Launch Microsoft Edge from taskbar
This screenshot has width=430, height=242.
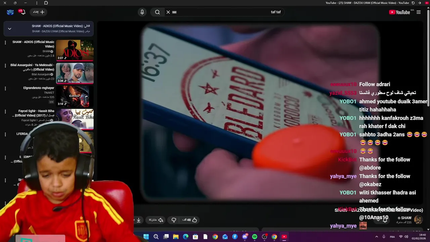(x=185, y=237)
